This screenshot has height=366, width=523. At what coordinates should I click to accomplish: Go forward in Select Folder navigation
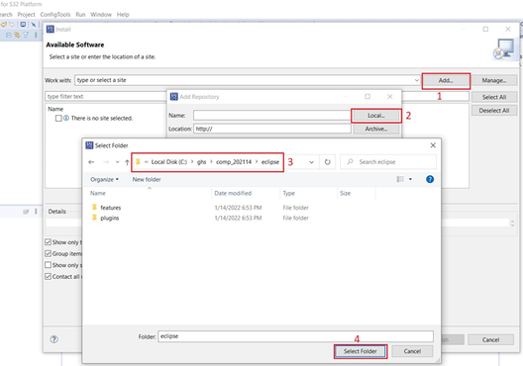point(106,162)
